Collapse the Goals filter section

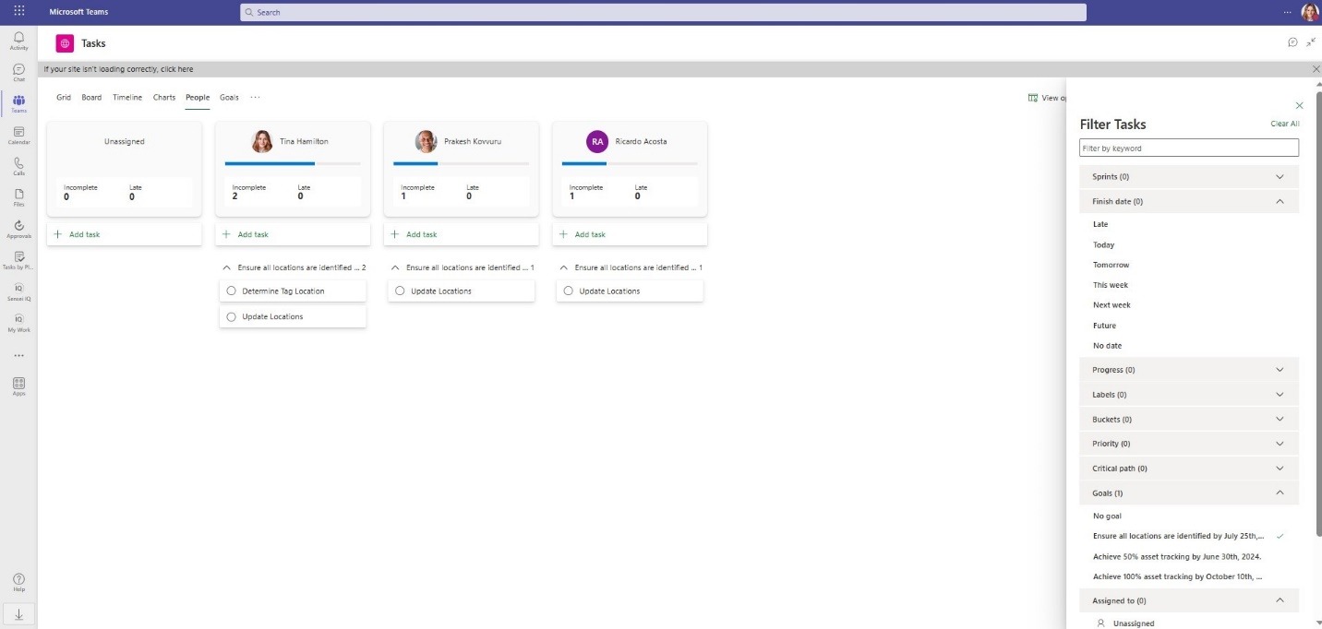tap(1189, 493)
